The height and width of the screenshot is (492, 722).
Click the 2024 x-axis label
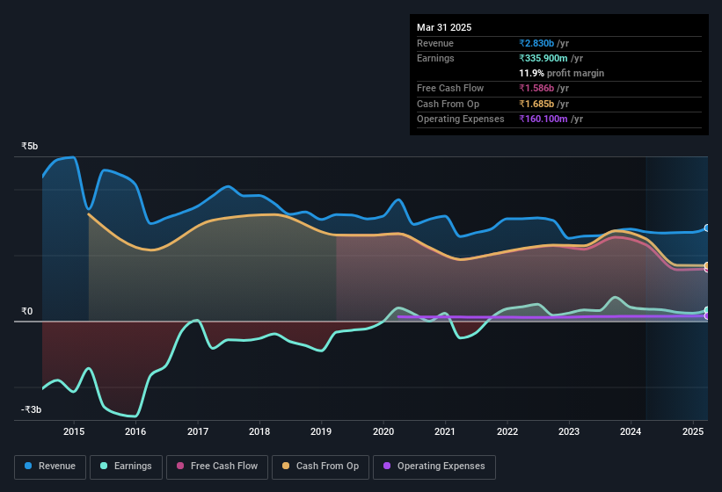click(631, 431)
